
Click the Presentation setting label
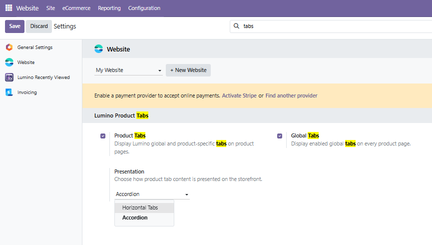[x=129, y=171]
